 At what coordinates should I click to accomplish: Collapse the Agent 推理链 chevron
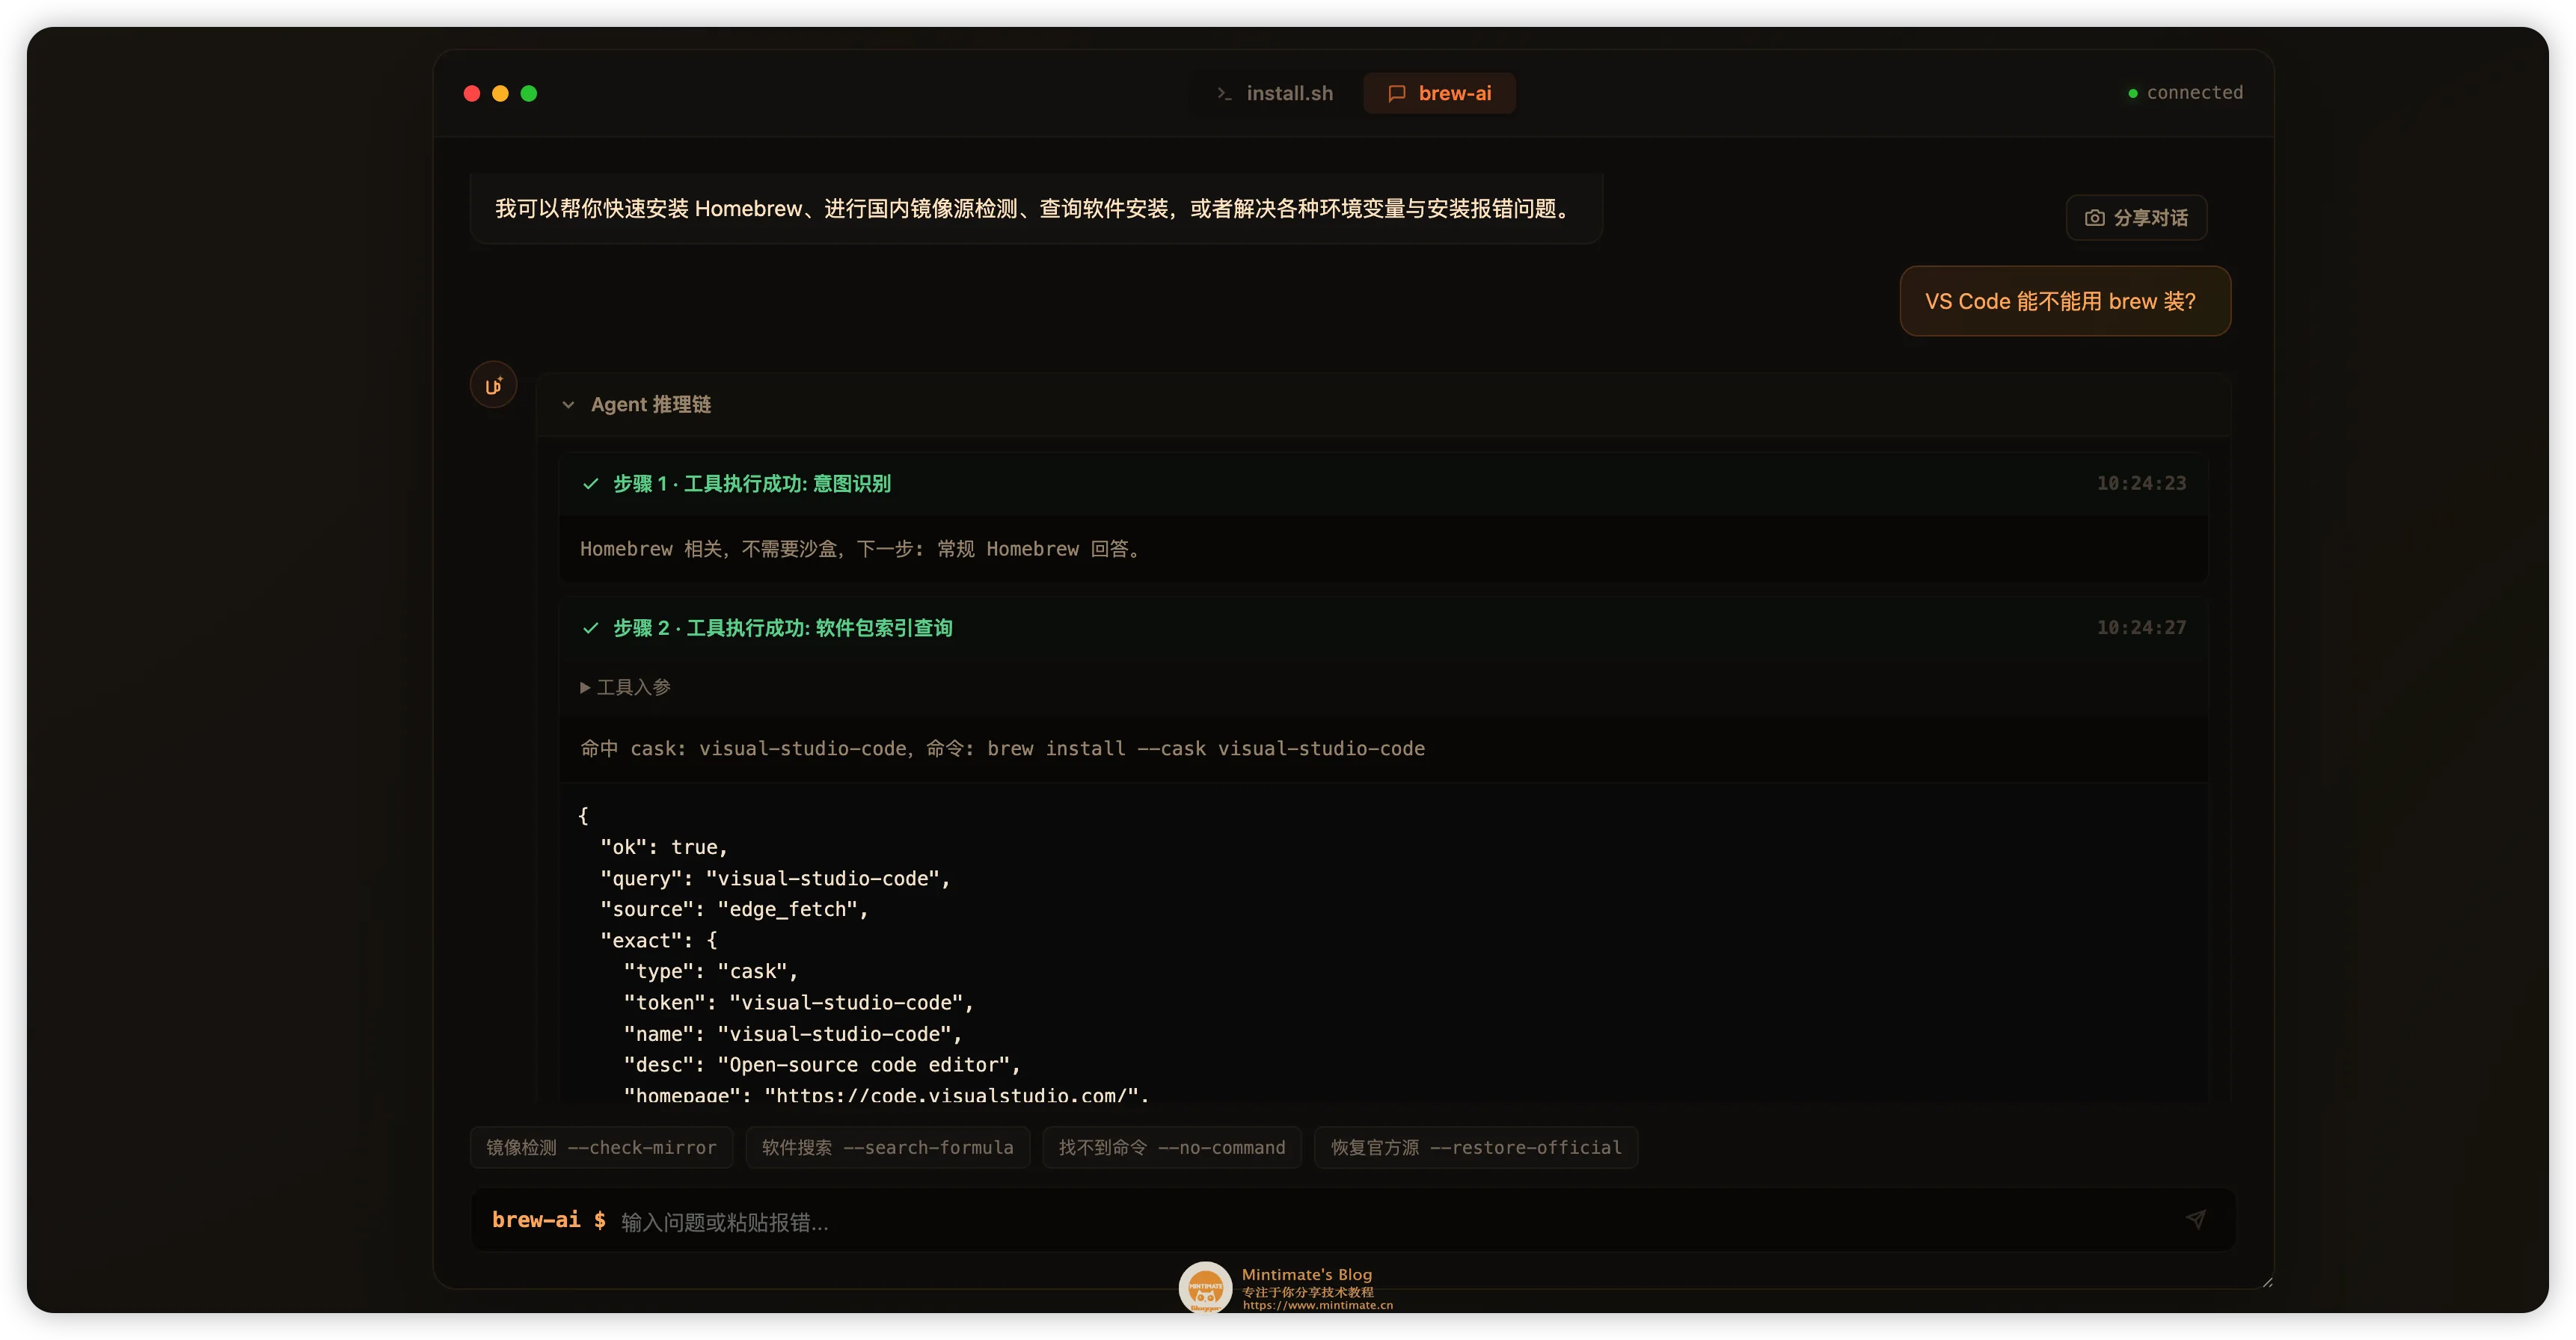[x=568, y=405]
